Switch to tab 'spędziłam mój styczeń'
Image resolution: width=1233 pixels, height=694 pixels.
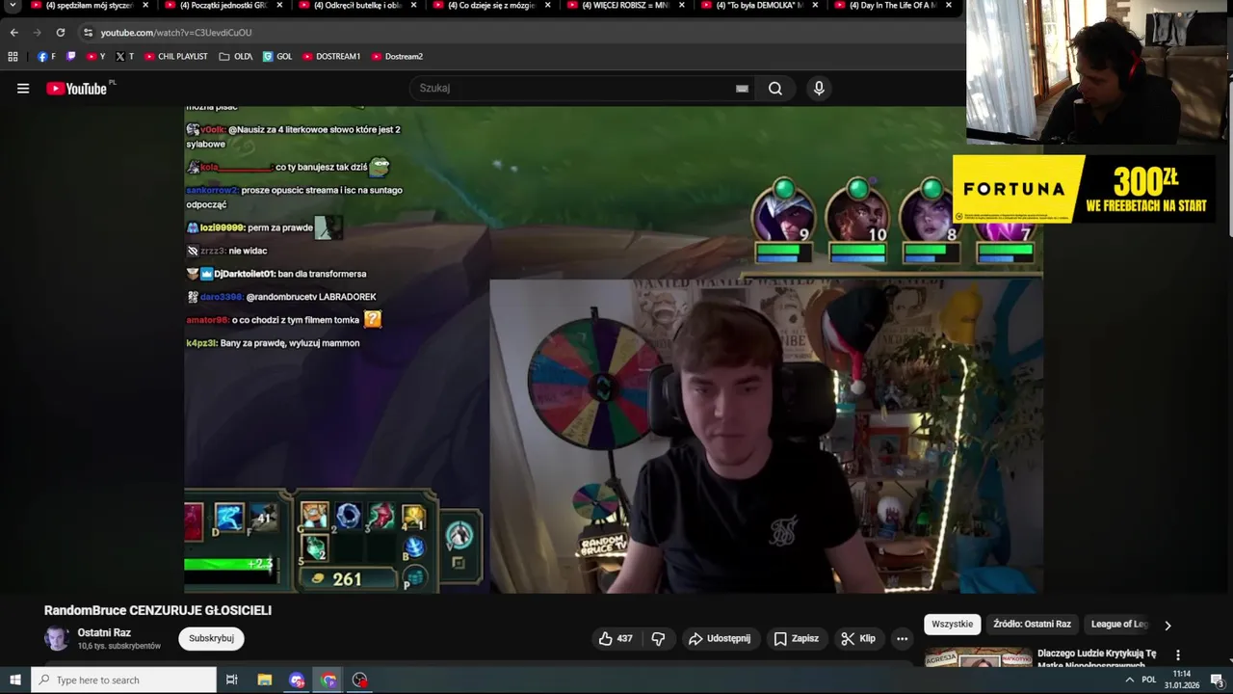pos(87,6)
